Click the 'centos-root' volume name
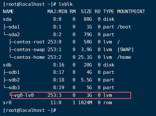 29,42
